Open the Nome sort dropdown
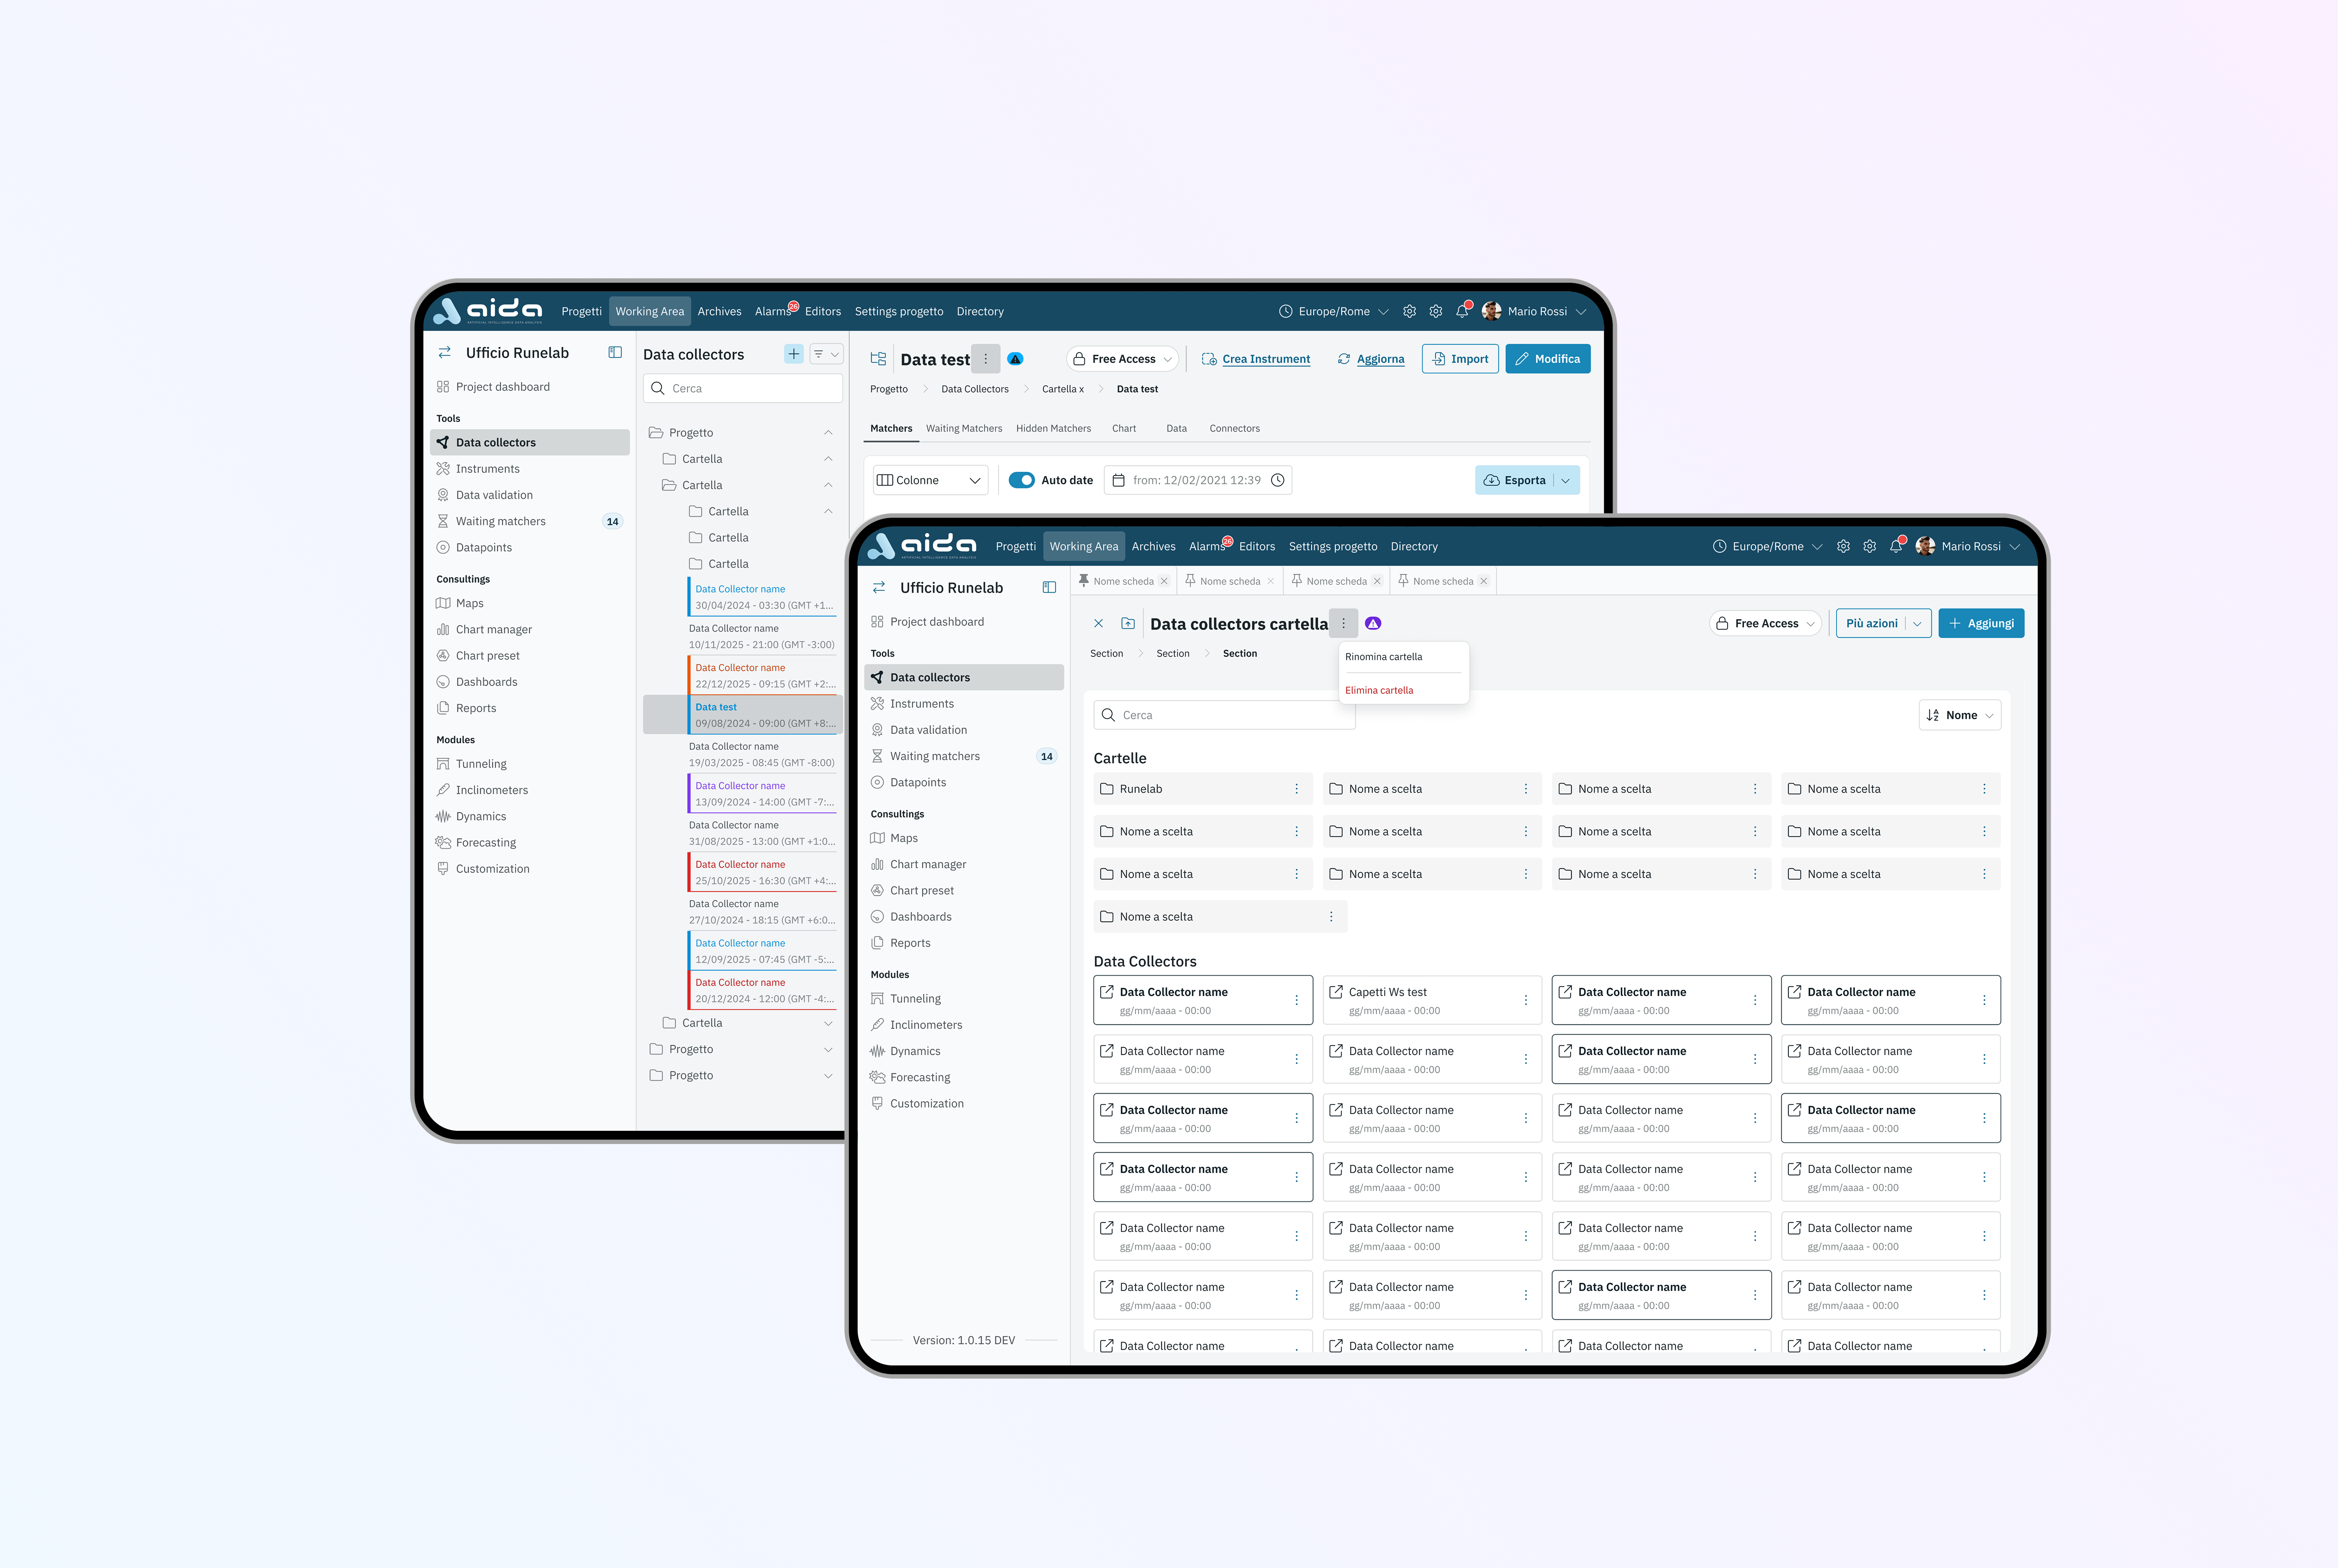The height and width of the screenshot is (1568, 2338). [x=1960, y=715]
